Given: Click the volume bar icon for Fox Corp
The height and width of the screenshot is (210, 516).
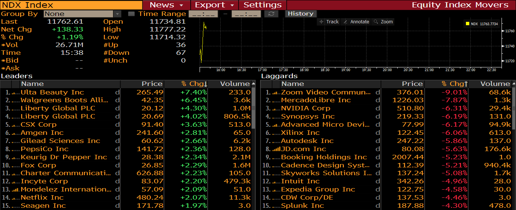Looking at the screenshot, I should pyautogui.click(x=16, y=166).
